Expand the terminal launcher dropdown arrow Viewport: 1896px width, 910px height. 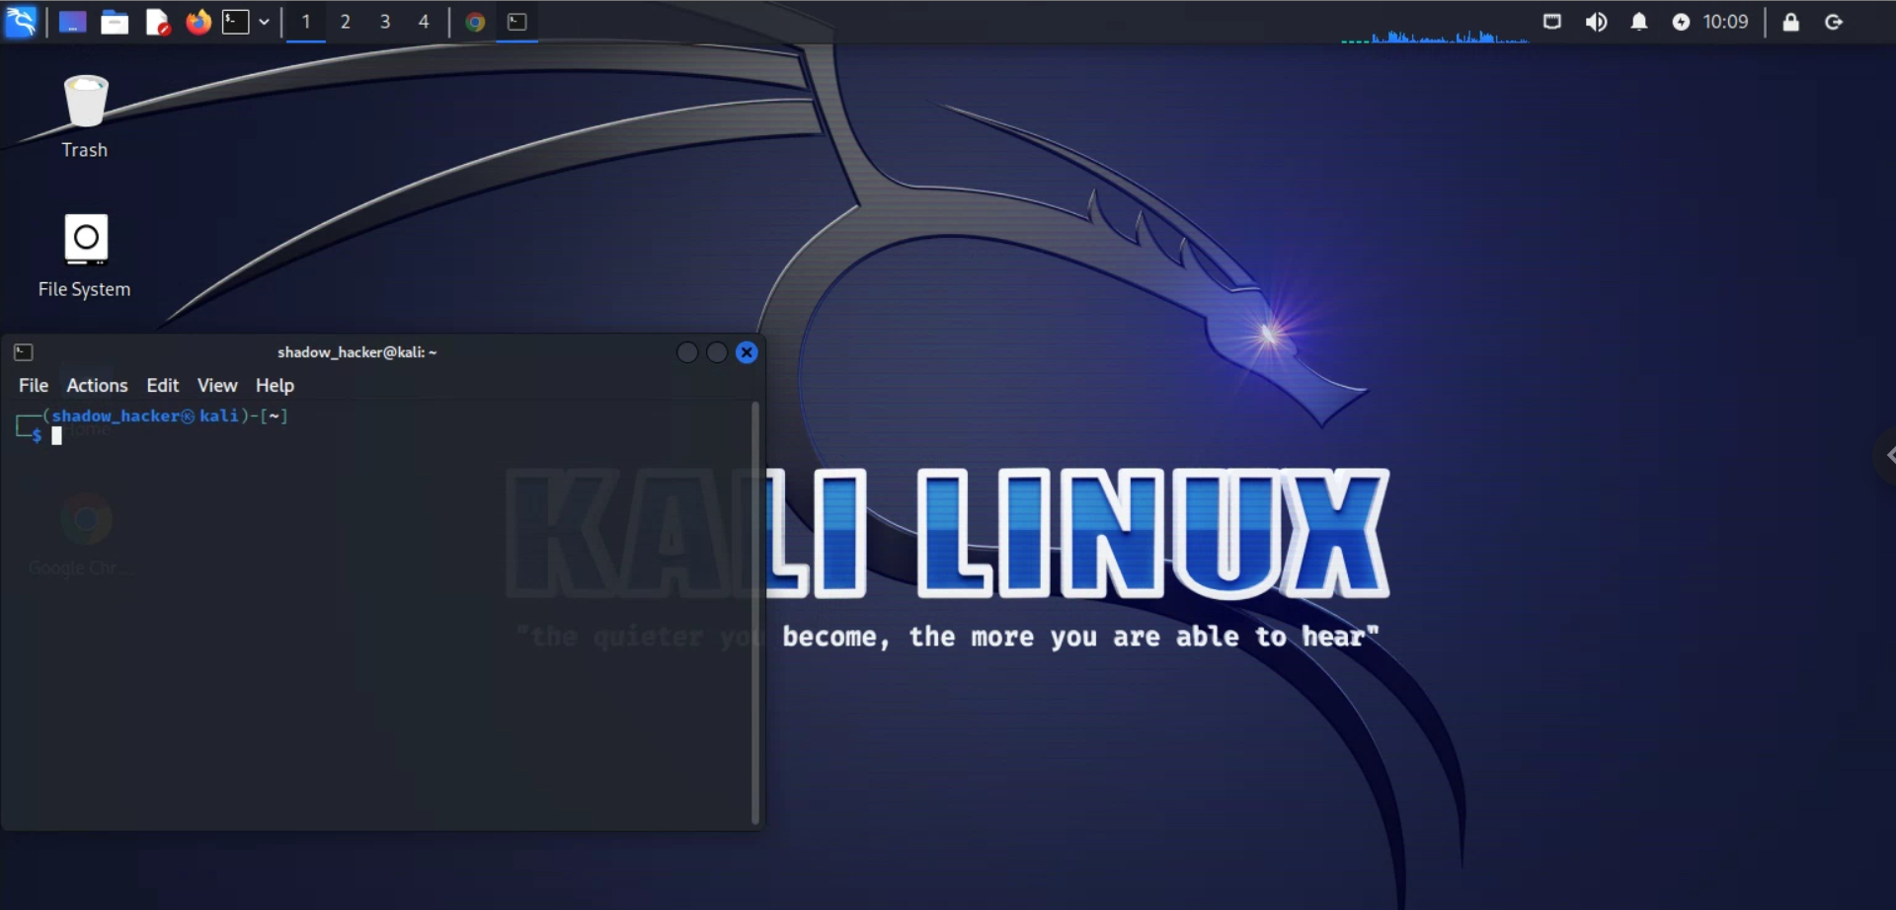click(264, 22)
